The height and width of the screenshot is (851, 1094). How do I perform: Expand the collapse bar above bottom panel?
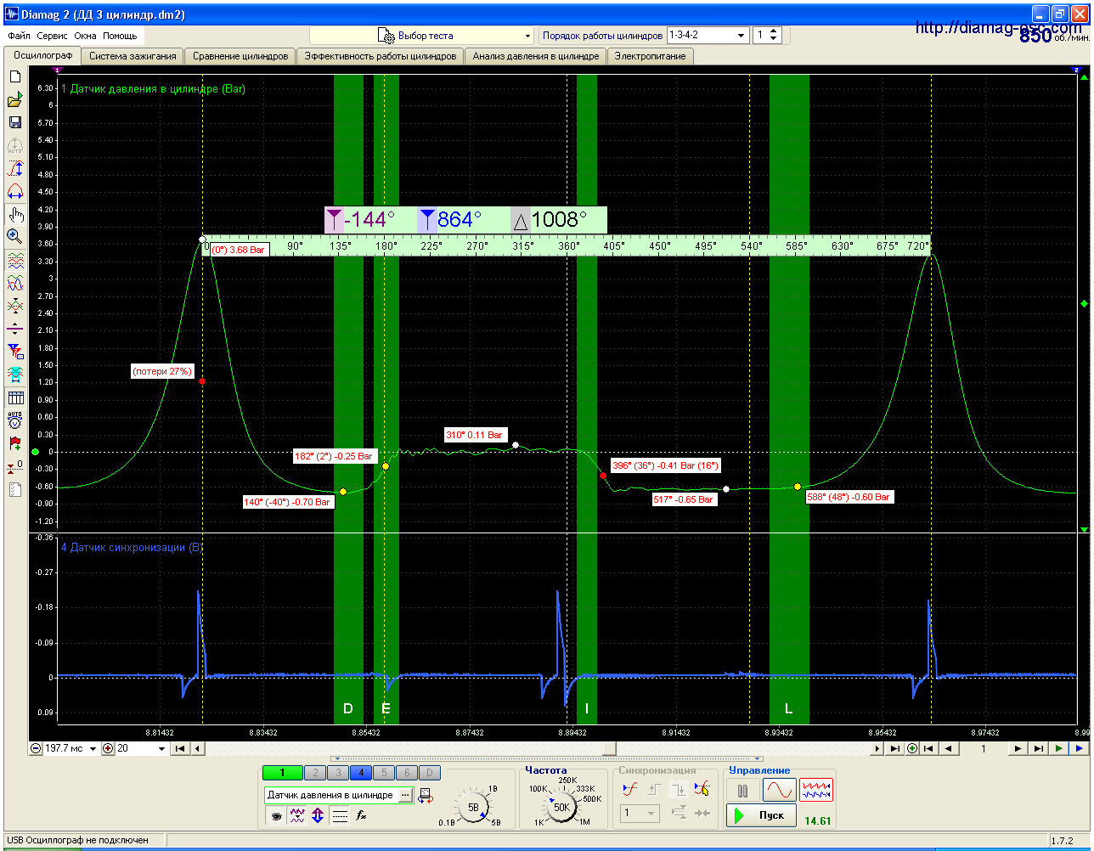coord(547,758)
